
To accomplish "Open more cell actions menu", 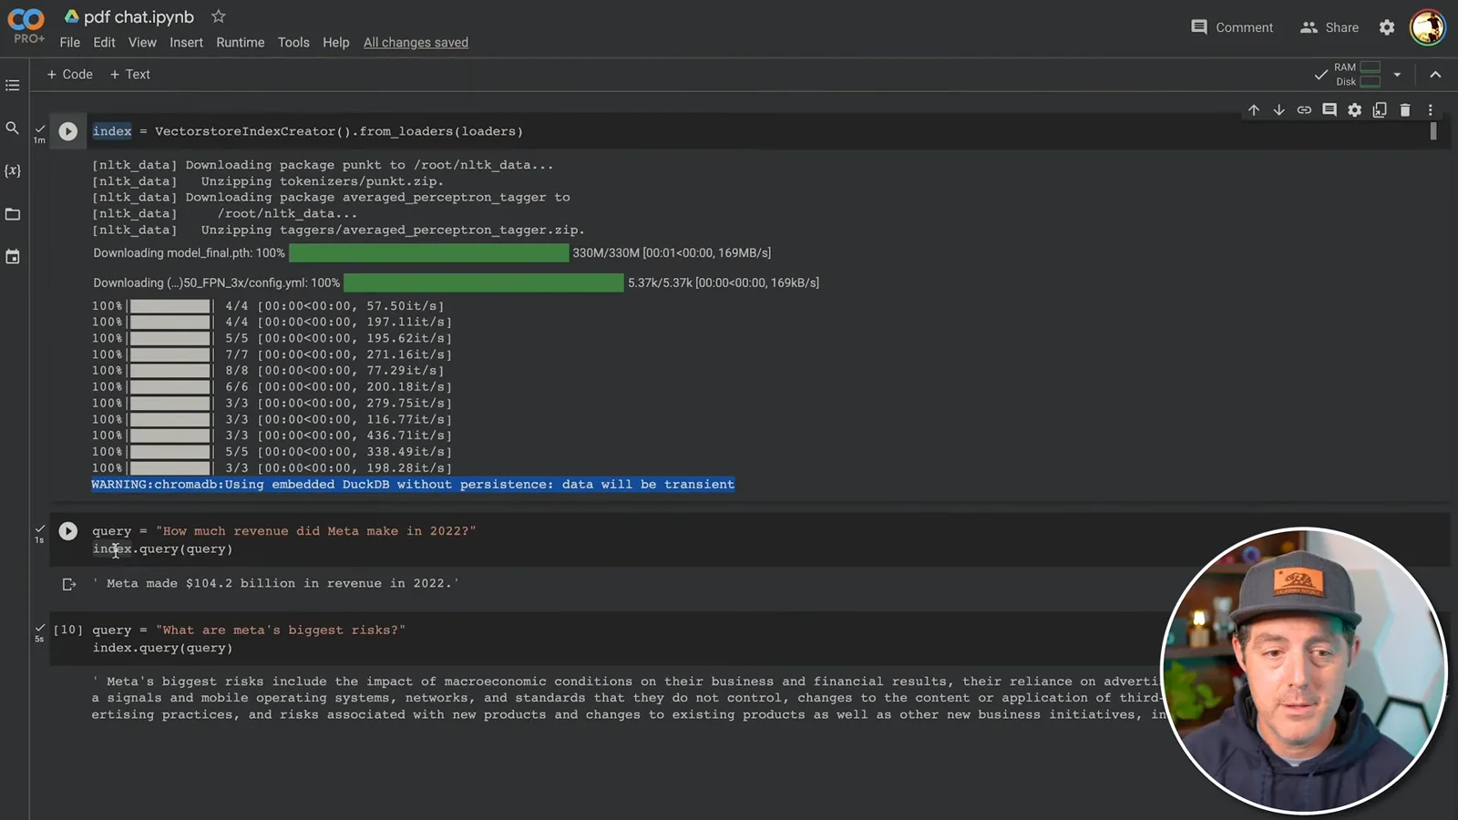I will 1431,110.
